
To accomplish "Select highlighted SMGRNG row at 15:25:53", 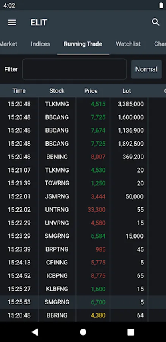I will (83, 302).
